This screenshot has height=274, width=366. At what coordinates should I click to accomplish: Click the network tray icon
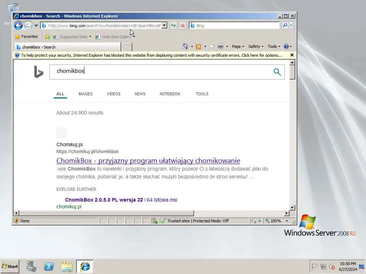point(323,266)
